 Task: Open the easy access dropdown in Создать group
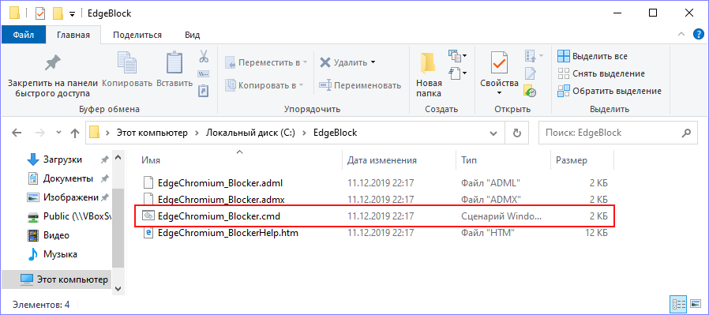point(458,73)
